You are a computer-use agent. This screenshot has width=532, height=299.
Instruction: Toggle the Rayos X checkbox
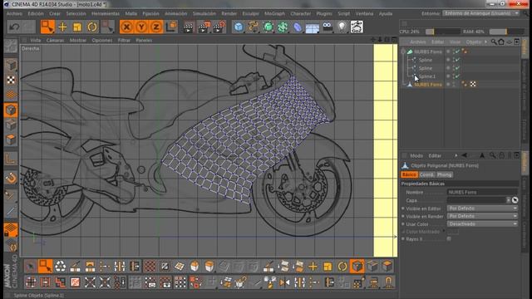pos(449,239)
